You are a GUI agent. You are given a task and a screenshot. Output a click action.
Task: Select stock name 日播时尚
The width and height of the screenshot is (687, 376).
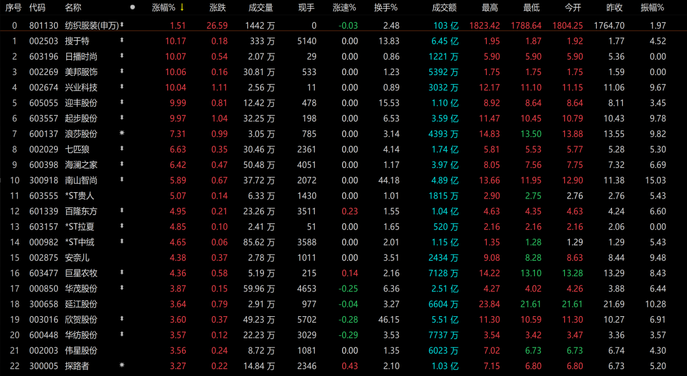[81, 57]
